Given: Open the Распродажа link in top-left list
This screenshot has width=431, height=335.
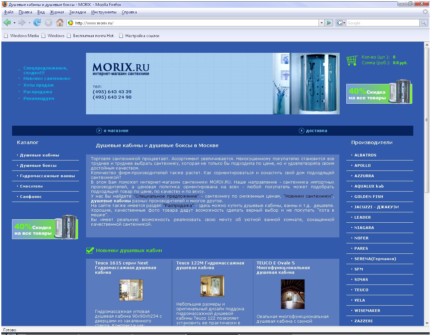Looking at the screenshot, I should [x=38, y=92].
